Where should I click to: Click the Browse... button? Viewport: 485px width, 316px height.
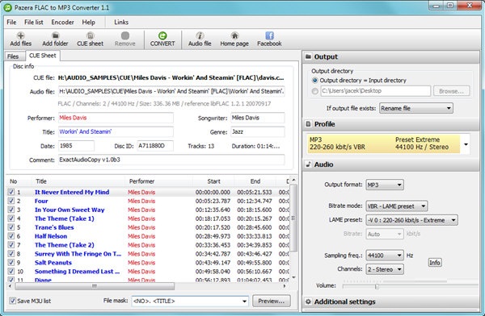pyautogui.click(x=452, y=91)
